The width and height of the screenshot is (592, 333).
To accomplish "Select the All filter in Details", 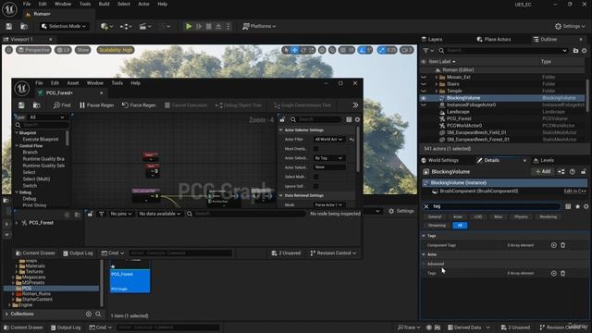I will click(460, 226).
